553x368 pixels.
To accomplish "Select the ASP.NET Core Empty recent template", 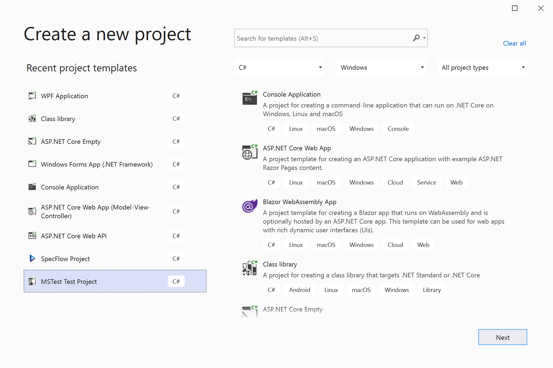I will (71, 142).
